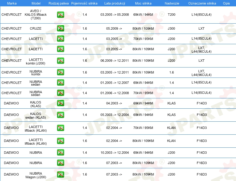Image resolution: width=236 pixels, height=181 pixels.
Task: Click production date 05.2009 -> in CRUZE row
Action: 114,28
